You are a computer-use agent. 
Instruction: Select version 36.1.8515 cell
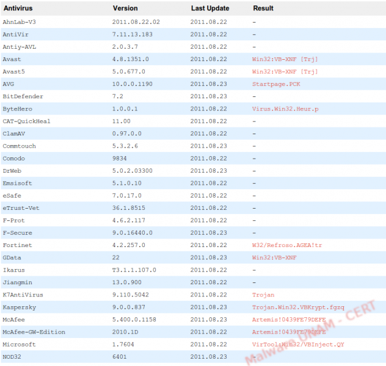pyautogui.click(x=128, y=208)
